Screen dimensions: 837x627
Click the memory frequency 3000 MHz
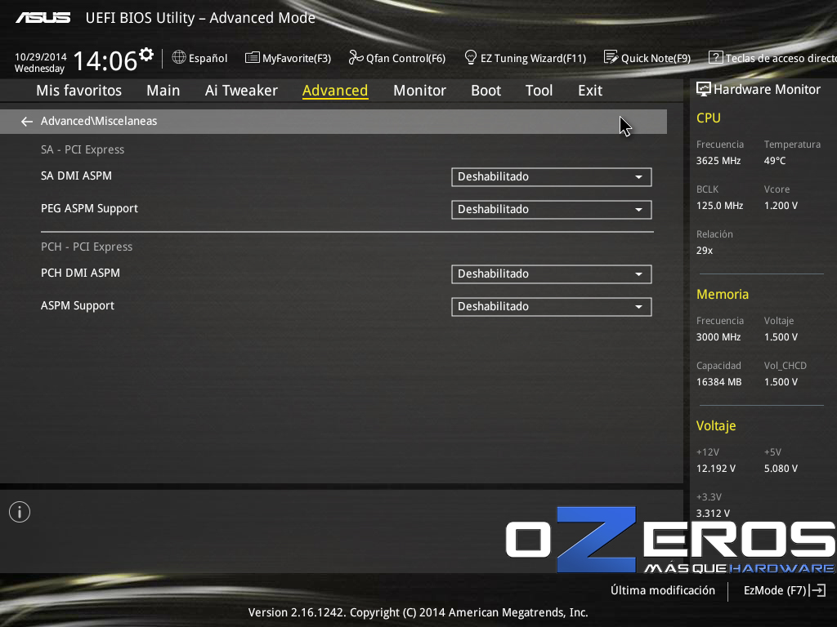[718, 337]
